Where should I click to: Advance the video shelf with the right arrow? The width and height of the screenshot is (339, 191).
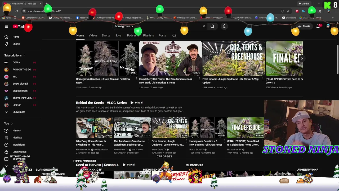(x=302, y=58)
